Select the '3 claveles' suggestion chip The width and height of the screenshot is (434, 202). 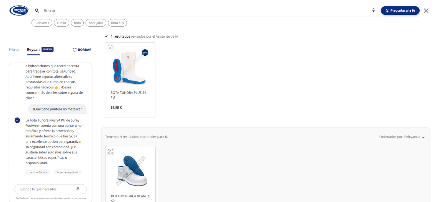(x=42, y=23)
